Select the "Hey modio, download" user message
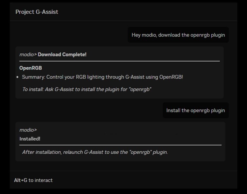Viewport: 247px width, 194px height. coord(178,35)
